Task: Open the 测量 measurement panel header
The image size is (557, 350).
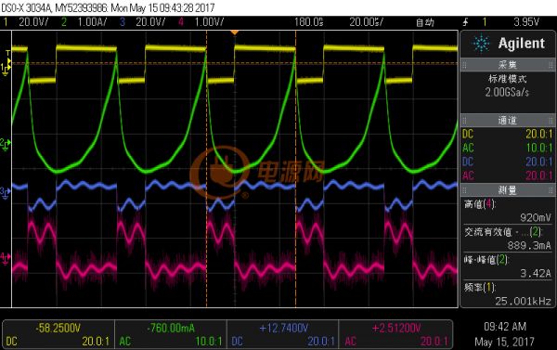Action: tap(507, 190)
